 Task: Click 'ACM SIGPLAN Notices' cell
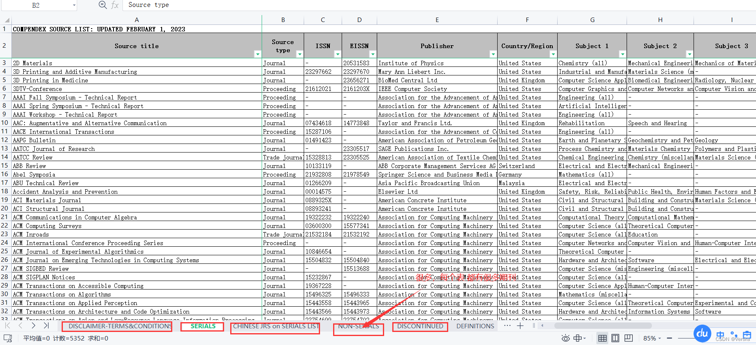pyautogui.click(x=137, y=277)
